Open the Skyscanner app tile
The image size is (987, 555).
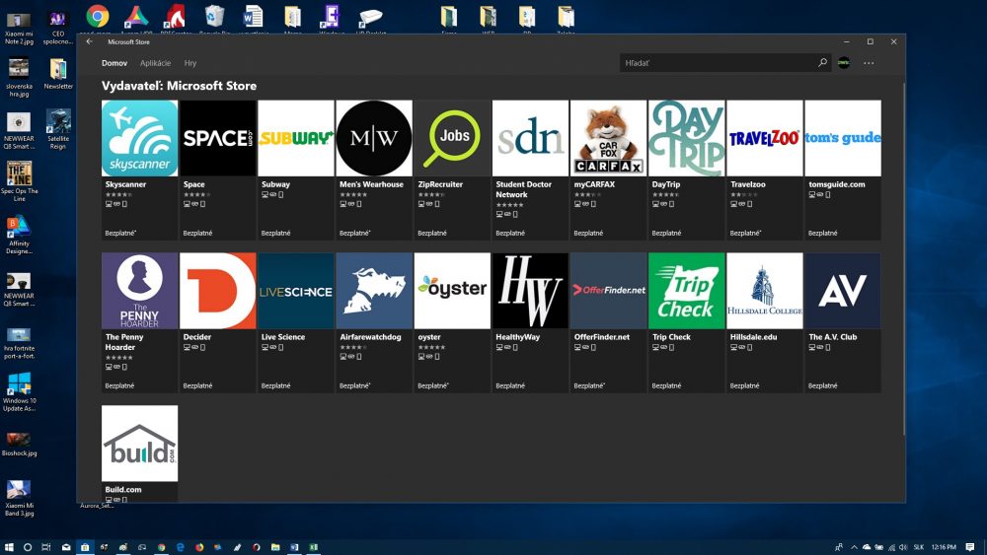pos(140,170)
